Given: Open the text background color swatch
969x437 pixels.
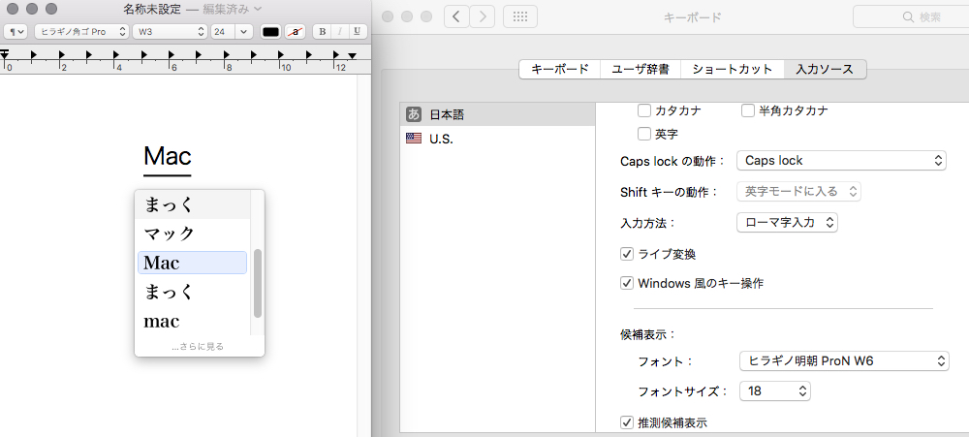Looking at the screenshot, I should 296,32.
